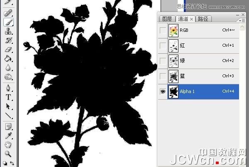This screenshot has width=249, height=167.
Task: Select the Healing Brush tool
Action: tap(8, 13)
